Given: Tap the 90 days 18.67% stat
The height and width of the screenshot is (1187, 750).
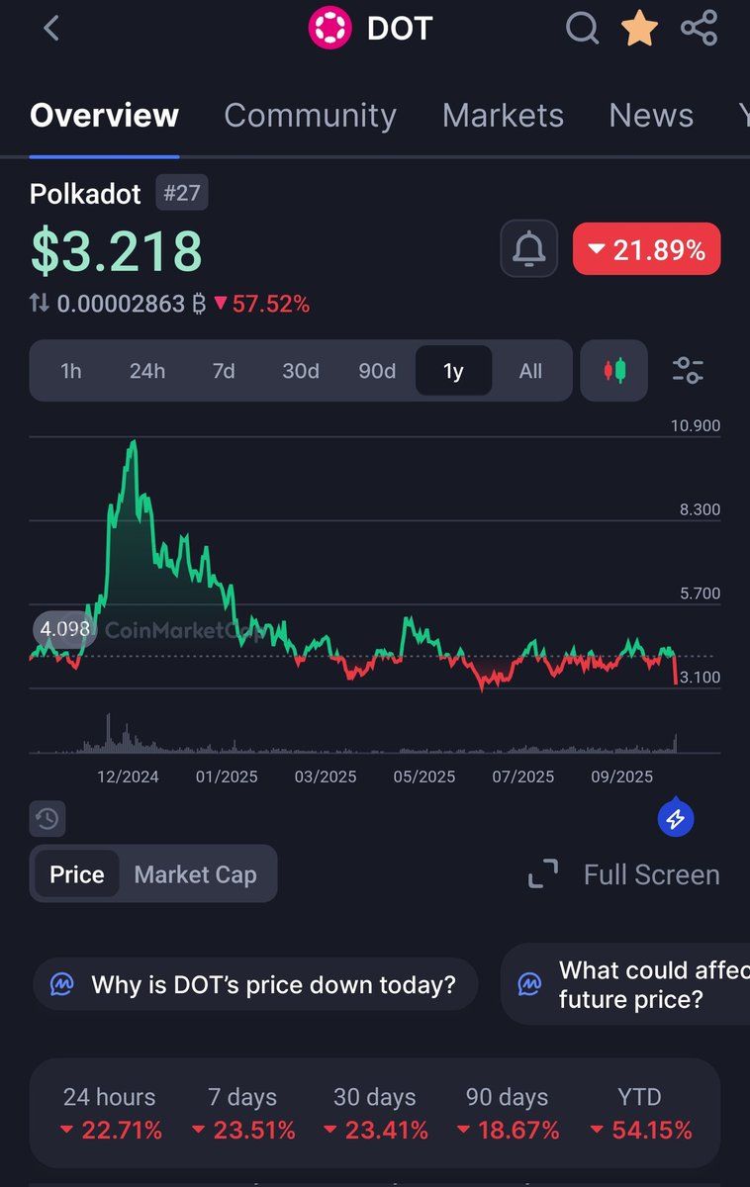Looking at the screenshot, I should coord(508,1114).
